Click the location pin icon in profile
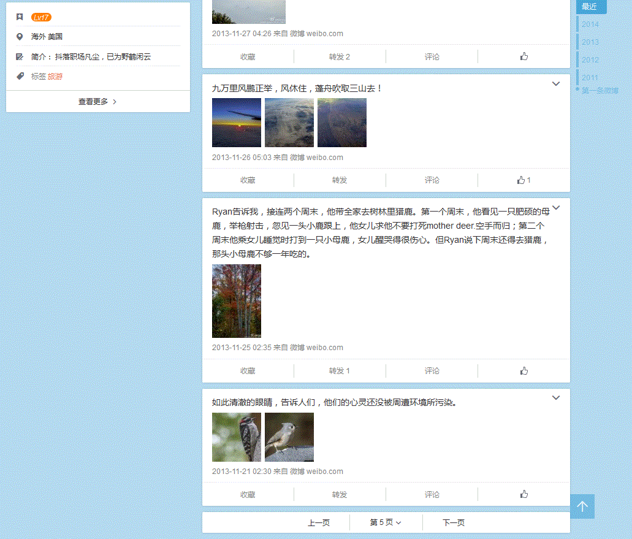This screenshot has width=632, height=539. coord(20,37)
